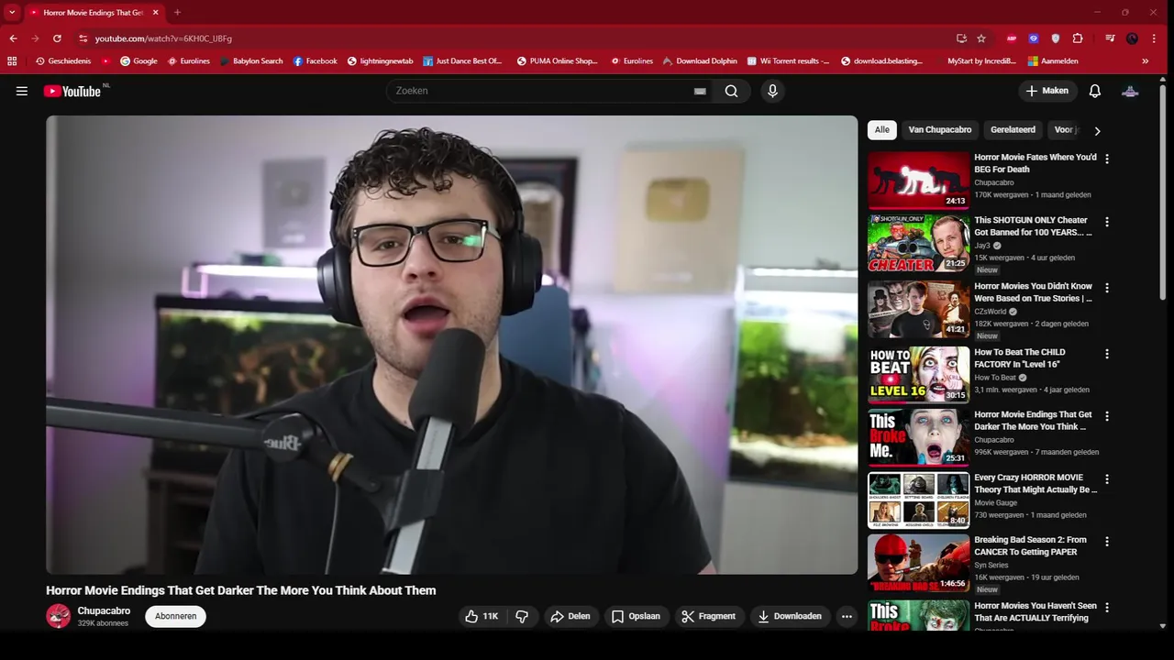Click the Downloaden button
Screen dimensions: 1174x660
point(789,616)
